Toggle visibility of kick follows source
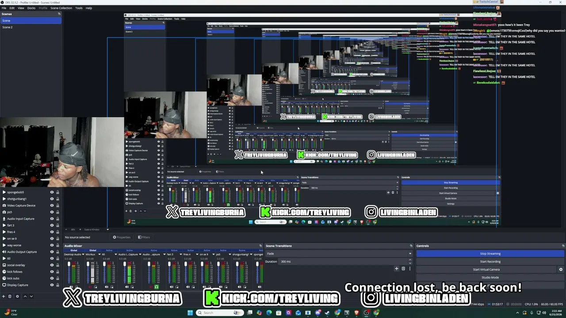Viewport: 566px width, 318px height. pos(52,272)
